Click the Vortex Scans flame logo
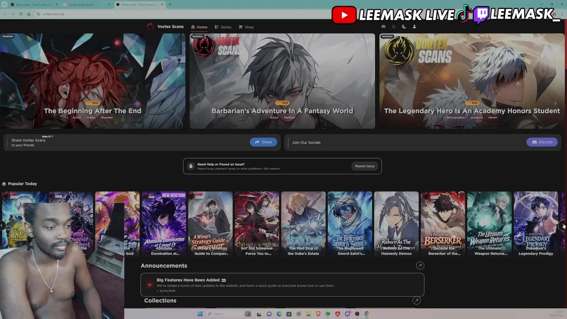 (x=151, y=27)
